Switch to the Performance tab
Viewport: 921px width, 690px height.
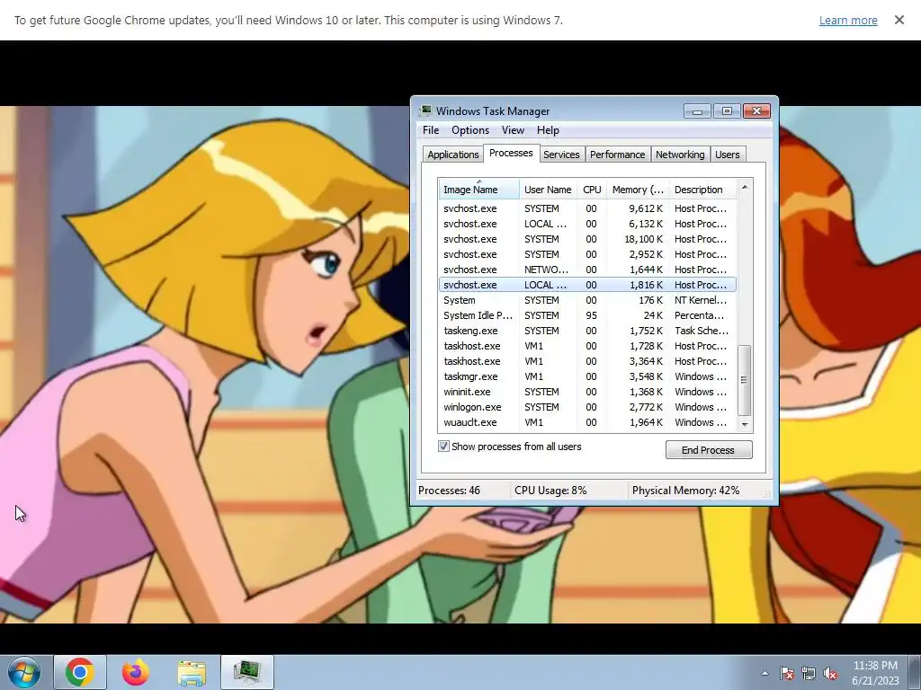(x=617, y=155)
